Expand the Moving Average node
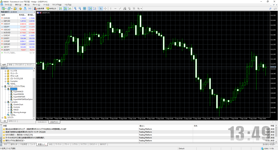Viewport: 278px width, 150px height. tap(8, 112)
